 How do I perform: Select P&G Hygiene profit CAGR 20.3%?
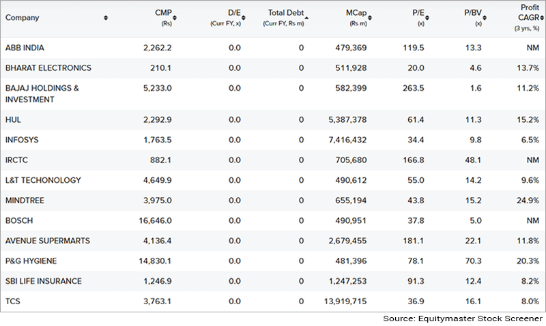click(528, 261)
